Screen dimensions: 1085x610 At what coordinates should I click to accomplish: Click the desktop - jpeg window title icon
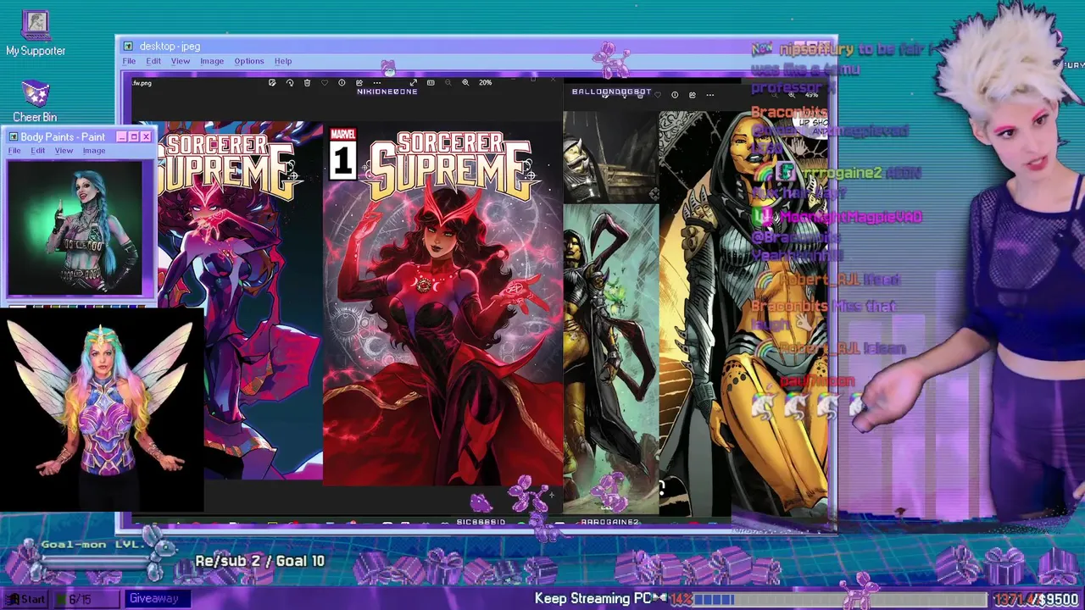pos(128,46)
